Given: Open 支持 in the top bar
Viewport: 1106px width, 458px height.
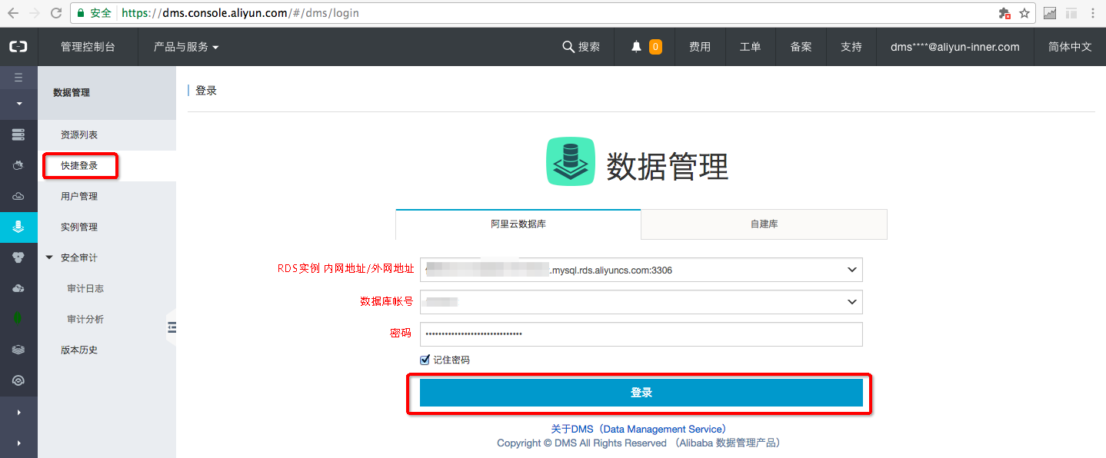Looking at the screenshot, I should [x=851, y=47].
